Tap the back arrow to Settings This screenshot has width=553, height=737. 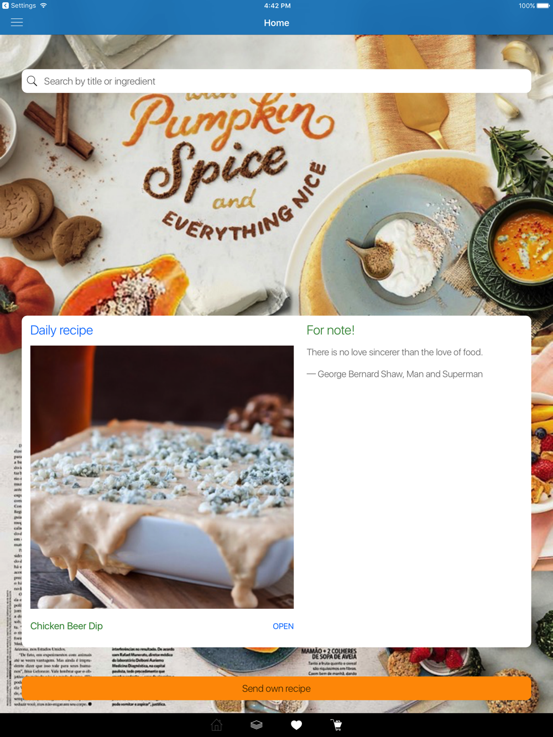point(6,6)
